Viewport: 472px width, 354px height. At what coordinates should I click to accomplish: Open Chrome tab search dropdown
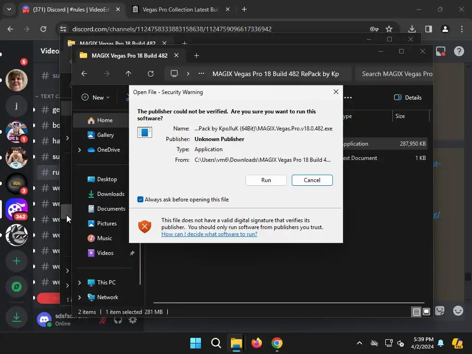(9, 9)
